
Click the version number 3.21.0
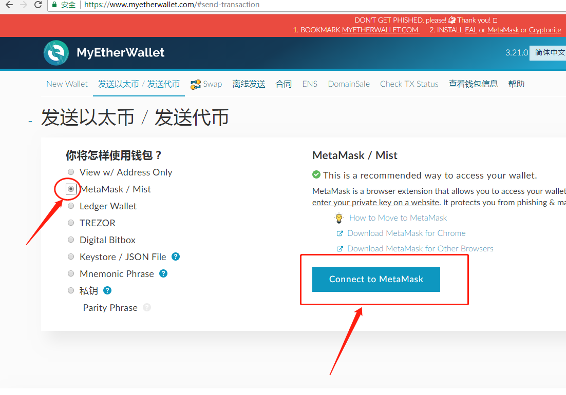pyautogui.click(x=517, y=53)
